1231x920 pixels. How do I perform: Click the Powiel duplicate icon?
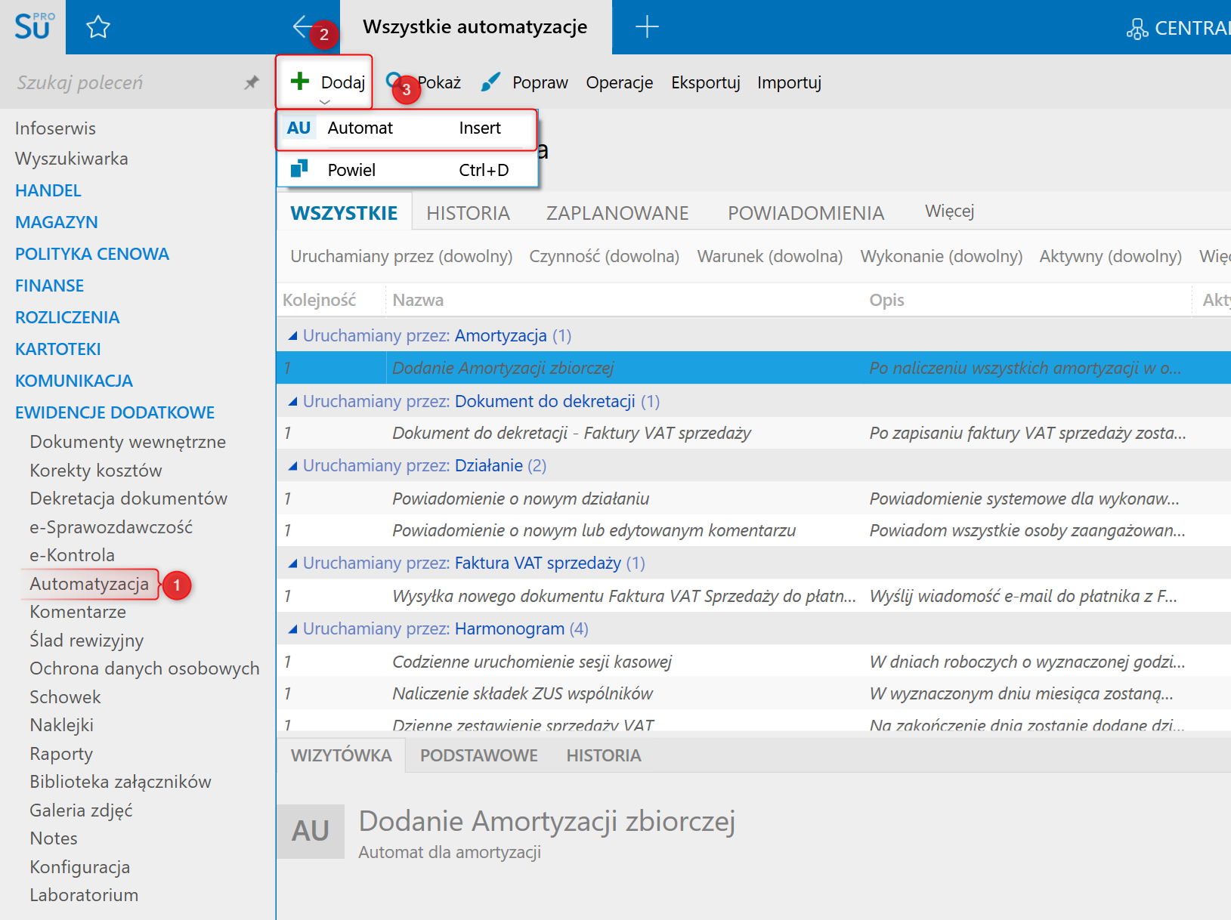tap(299, 169)
